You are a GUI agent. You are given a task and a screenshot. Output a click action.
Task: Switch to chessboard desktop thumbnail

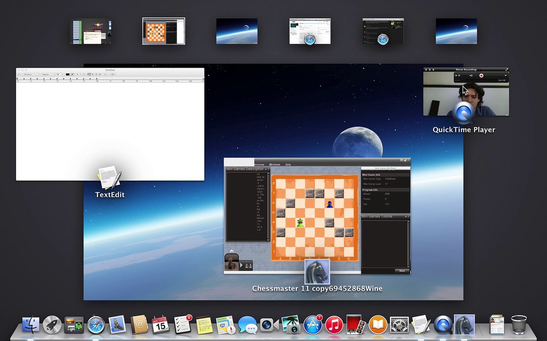tap(164, 31)
